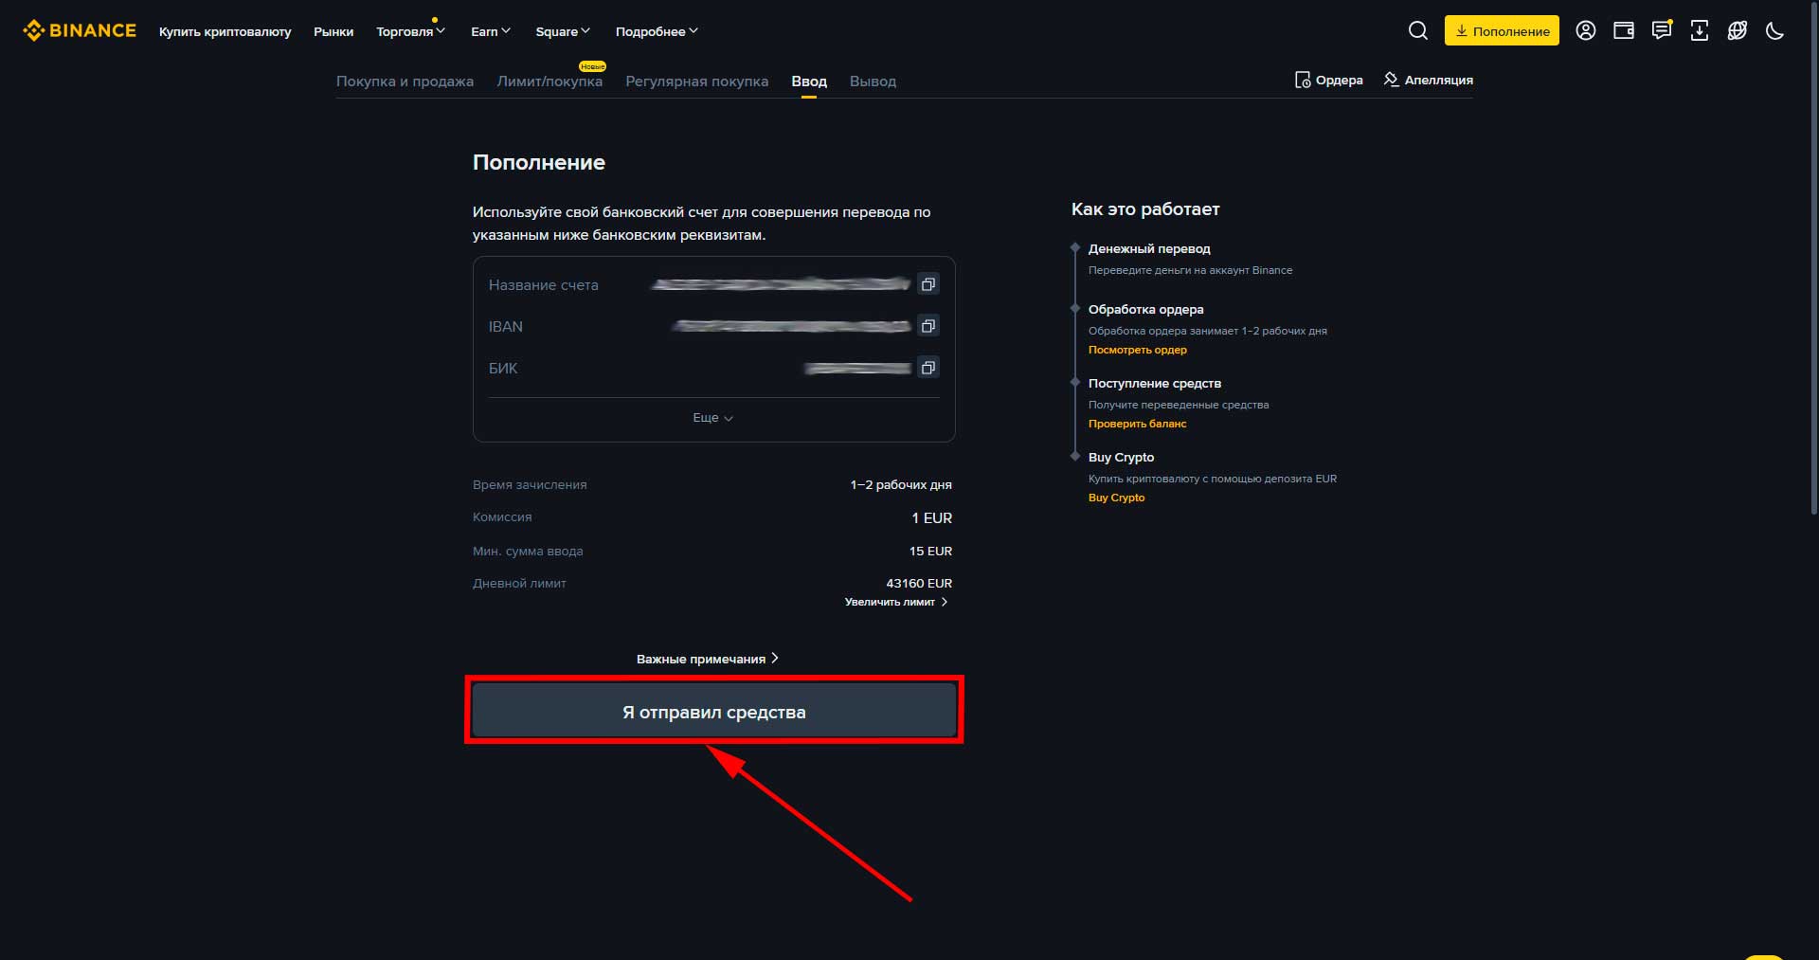Expand the Square menu
The image size is (1819, 960).
click(563, 31)
